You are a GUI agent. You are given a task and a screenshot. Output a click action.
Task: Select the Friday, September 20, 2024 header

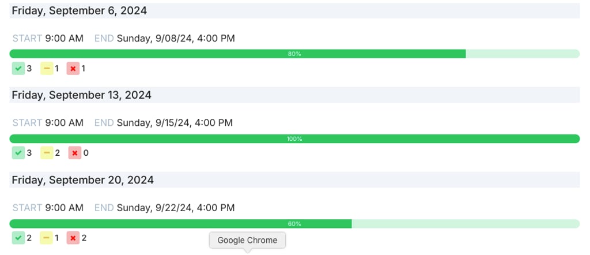[294, 180]
